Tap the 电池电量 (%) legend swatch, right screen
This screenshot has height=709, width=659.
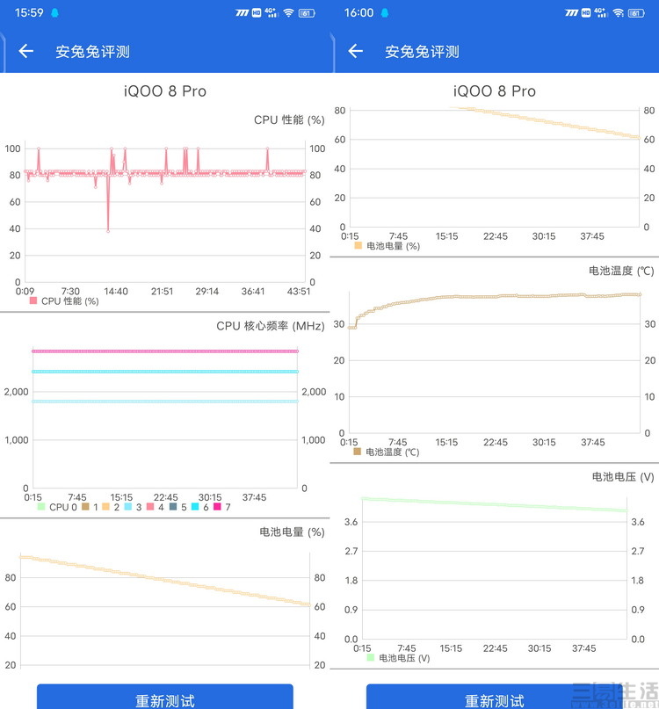pos(358,245)
